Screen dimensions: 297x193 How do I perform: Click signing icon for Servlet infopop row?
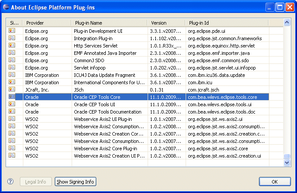(x=12, y=67)
